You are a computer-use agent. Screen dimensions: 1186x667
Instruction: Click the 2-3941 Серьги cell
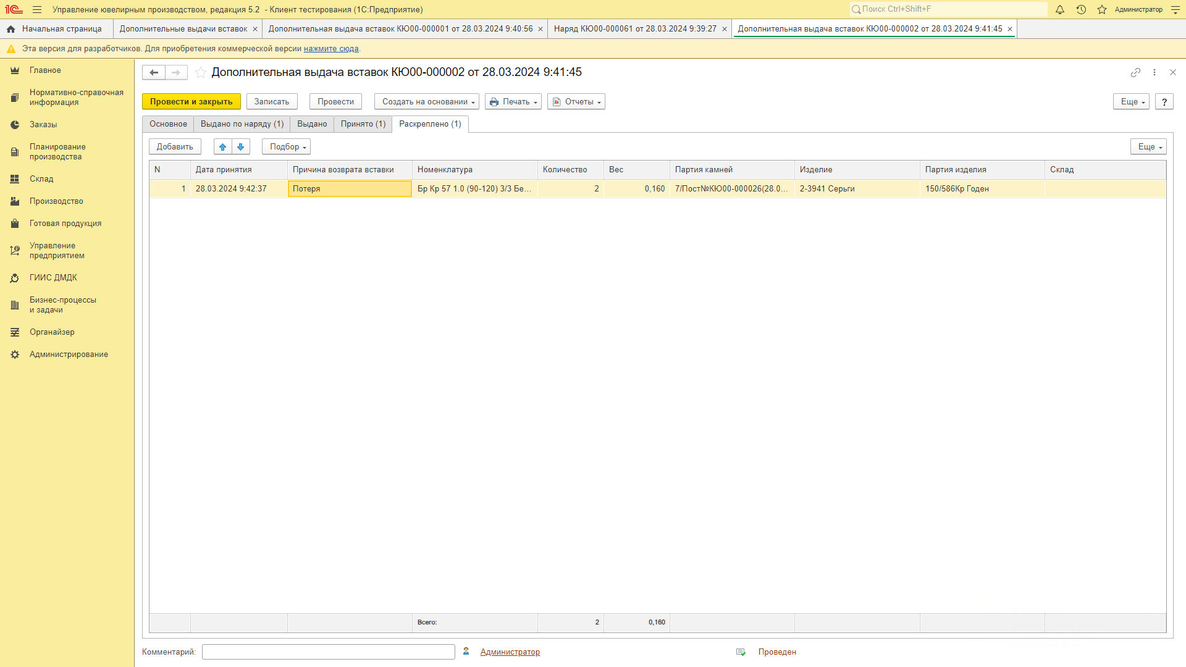pos(857,189)
